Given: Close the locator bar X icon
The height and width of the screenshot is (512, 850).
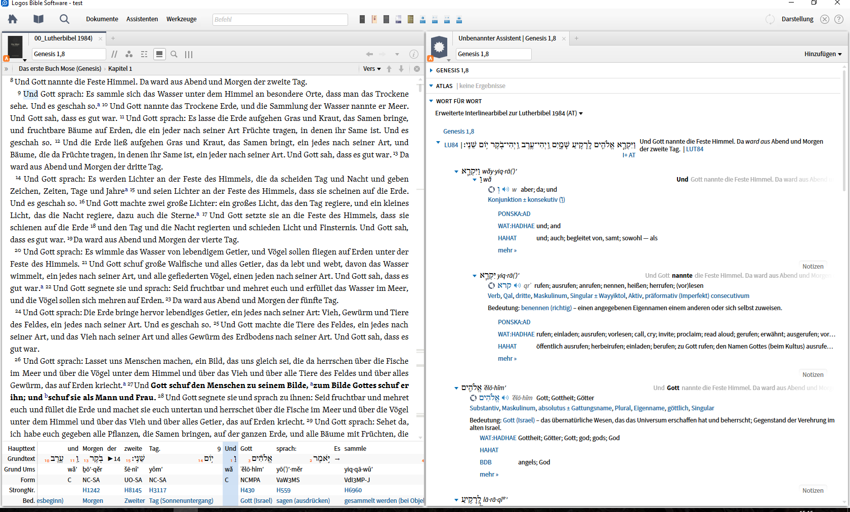Looking at the screenshot, I should click(x=417, y=69).
